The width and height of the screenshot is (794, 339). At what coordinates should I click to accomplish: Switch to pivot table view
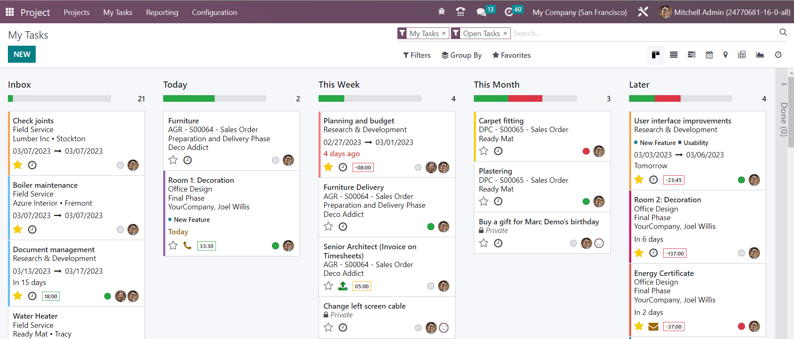[742, 55]
